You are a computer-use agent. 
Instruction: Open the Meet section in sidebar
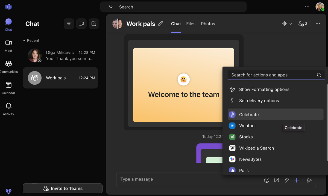tap(8, 45)
